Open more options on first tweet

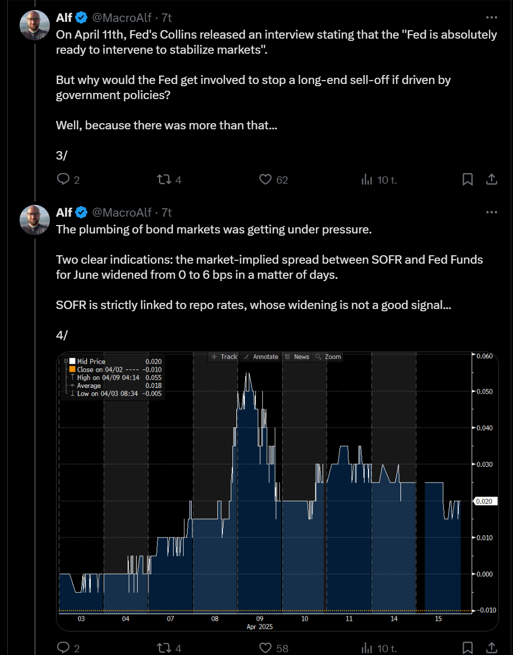pos(492,17)
